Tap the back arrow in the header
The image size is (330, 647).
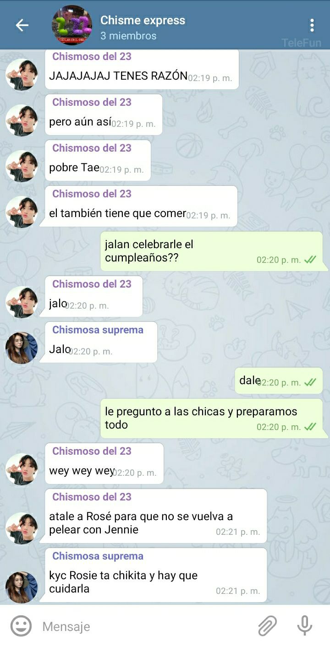pos(22,25)
